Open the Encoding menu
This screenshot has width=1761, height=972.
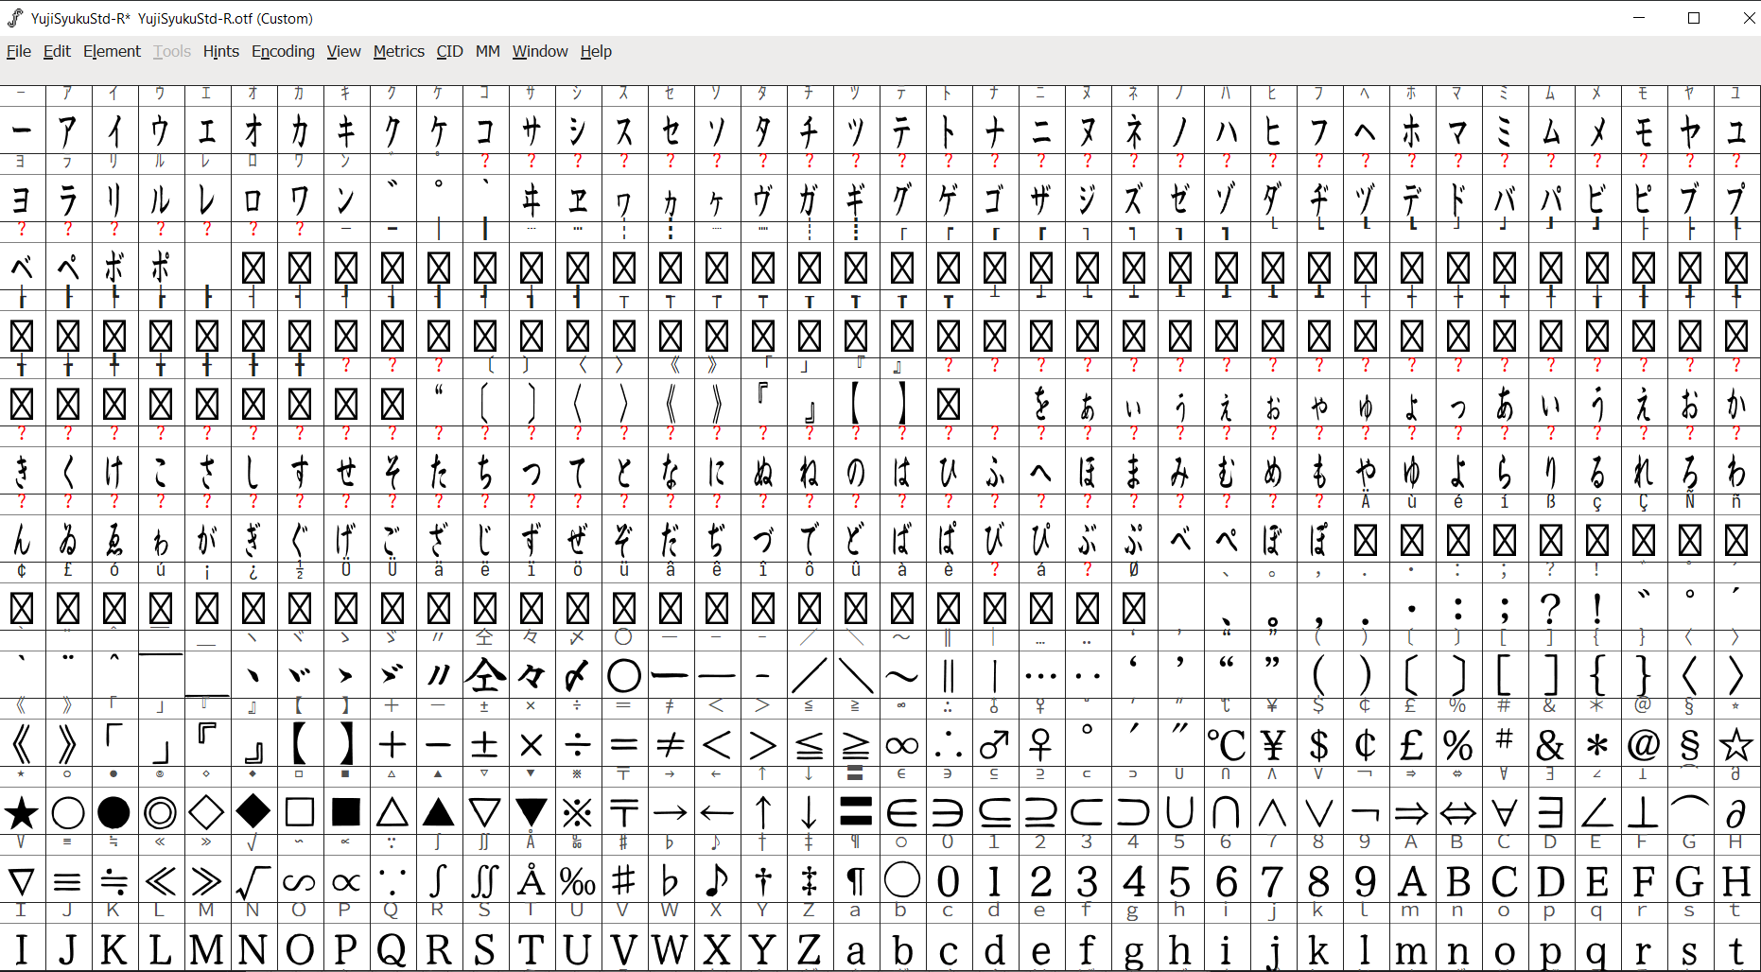click(283, 52)
